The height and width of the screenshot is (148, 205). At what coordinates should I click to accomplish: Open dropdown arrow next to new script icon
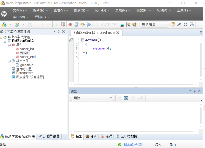point(23,24)
